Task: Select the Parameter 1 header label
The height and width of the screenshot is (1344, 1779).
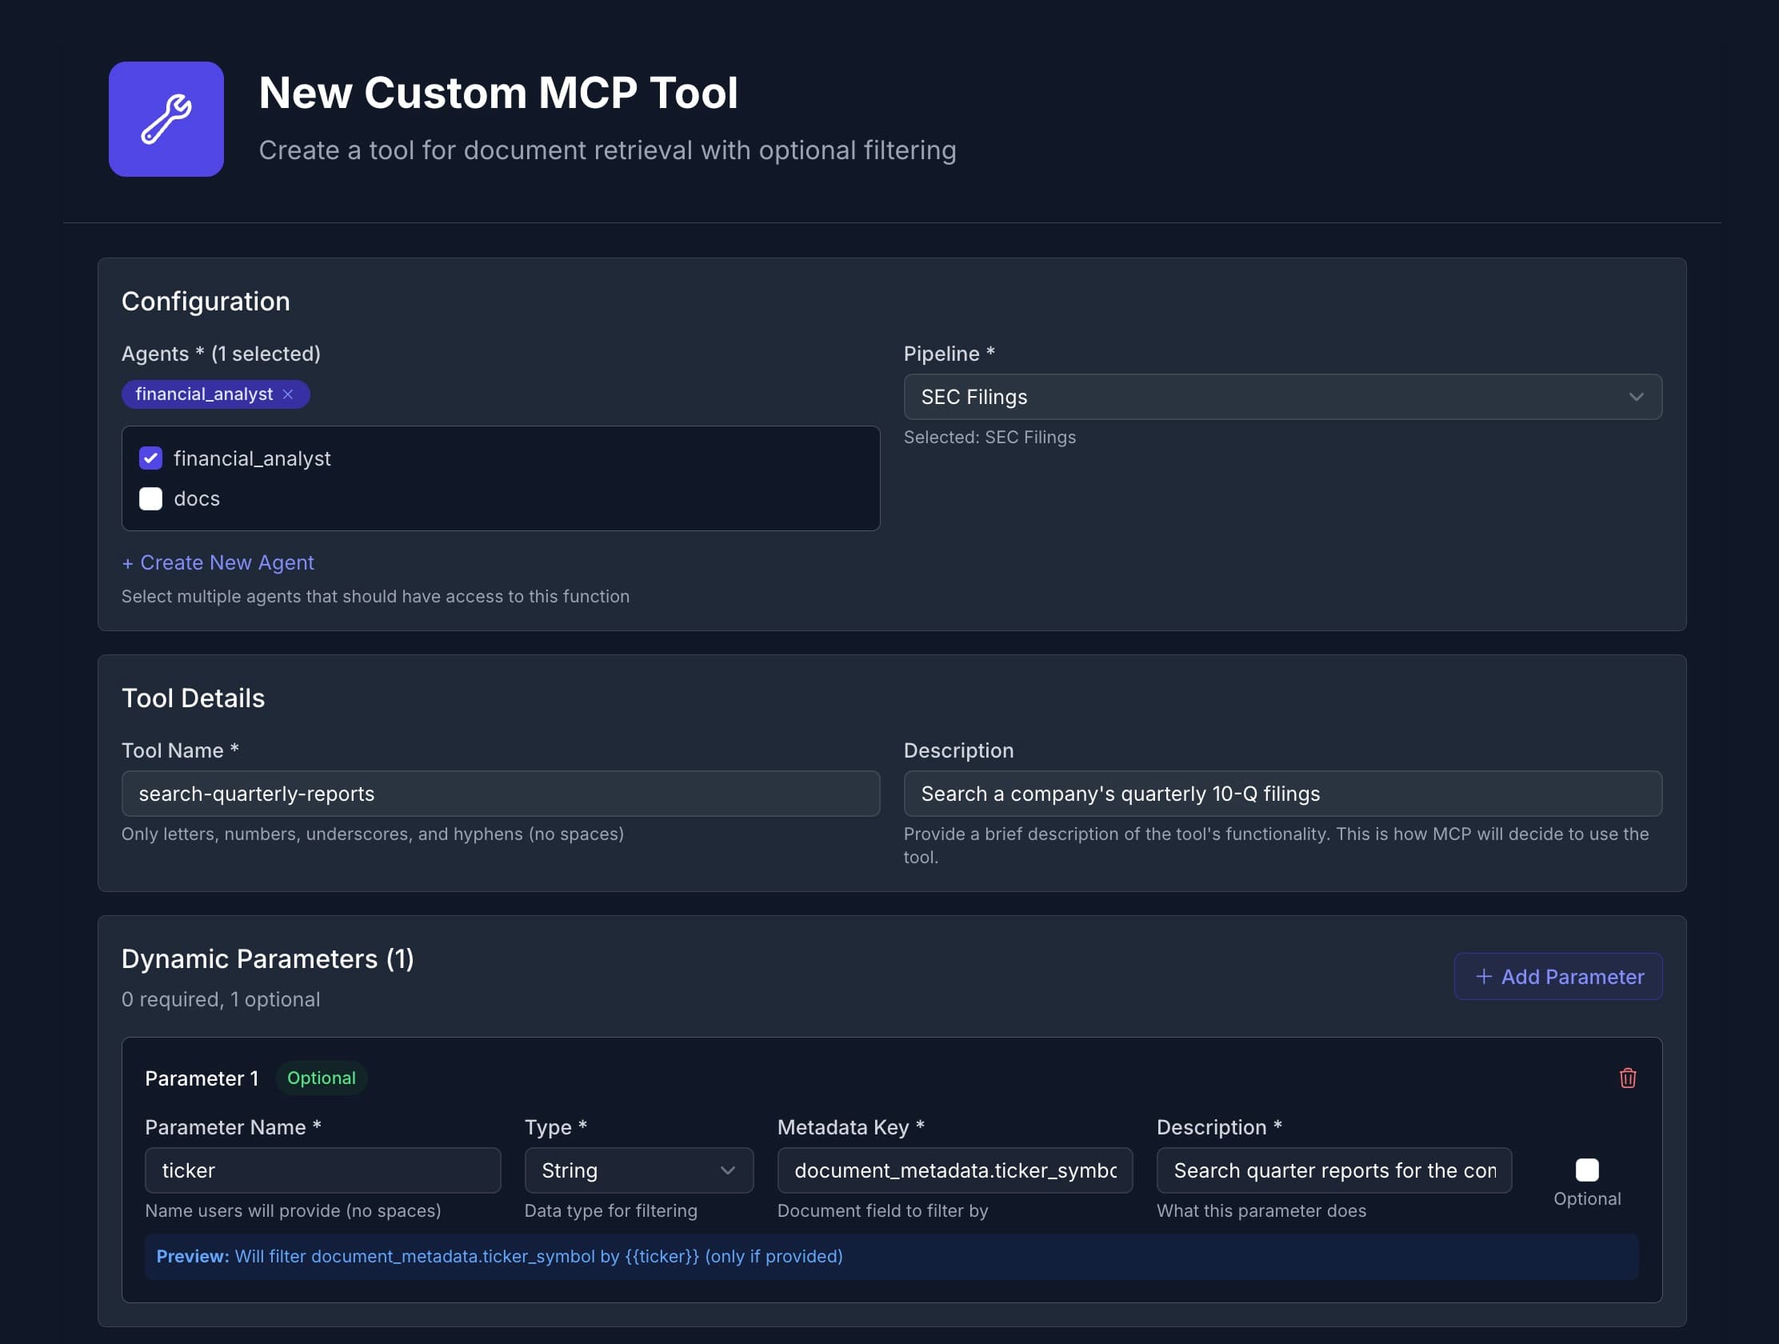Action: pos(201,1078)
